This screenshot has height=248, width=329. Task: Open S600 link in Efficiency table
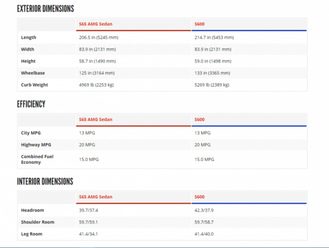(x=199, y=120)
